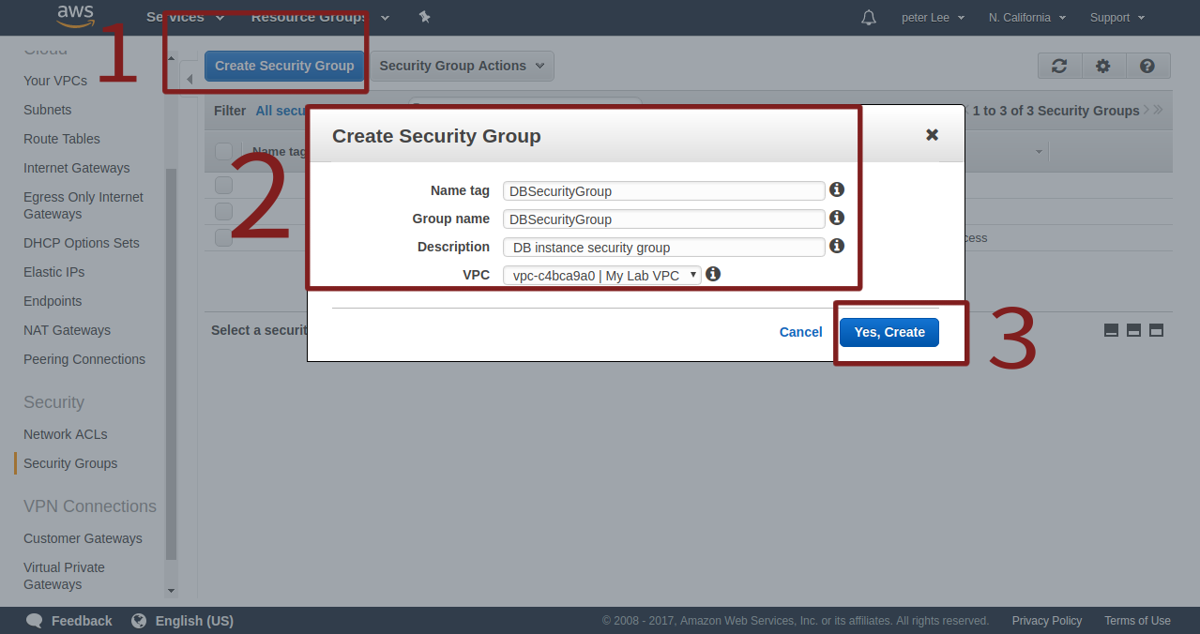
Task: Expand the Security Group Actions dropdown
Action: [x=462, y=66]
